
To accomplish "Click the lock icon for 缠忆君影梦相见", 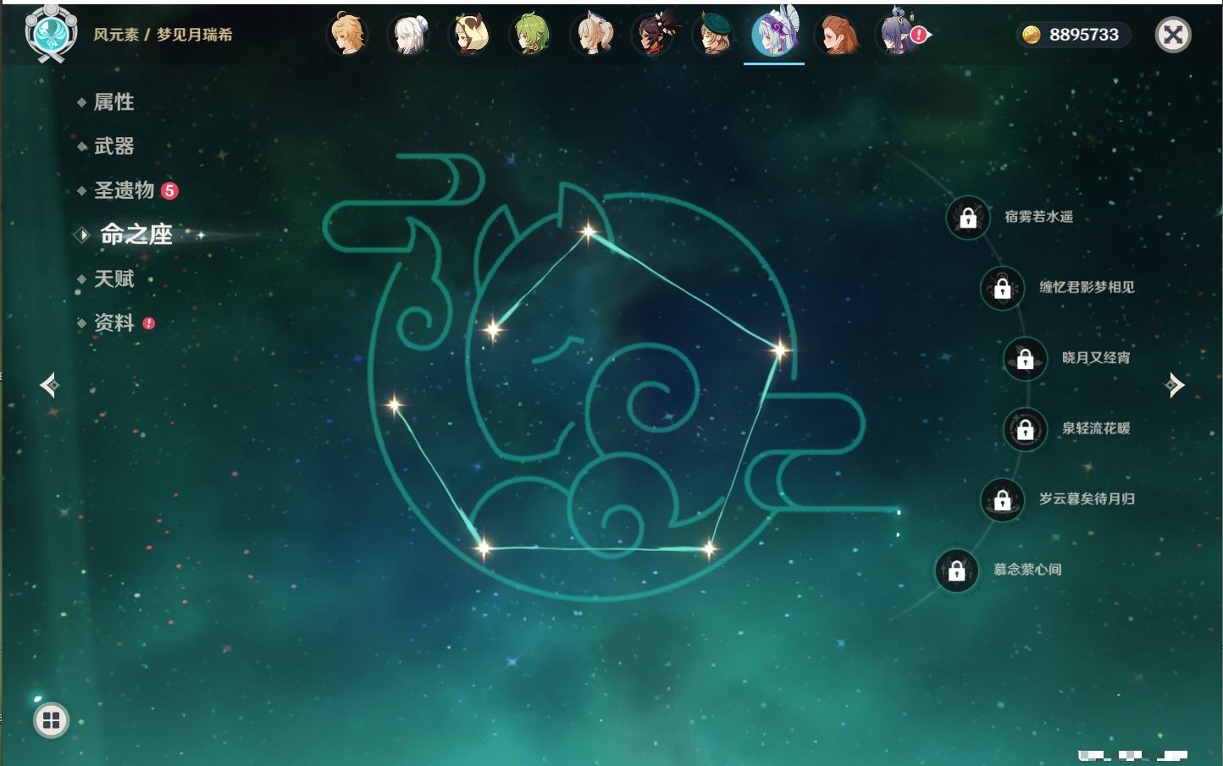I will tap(1002, 288).
